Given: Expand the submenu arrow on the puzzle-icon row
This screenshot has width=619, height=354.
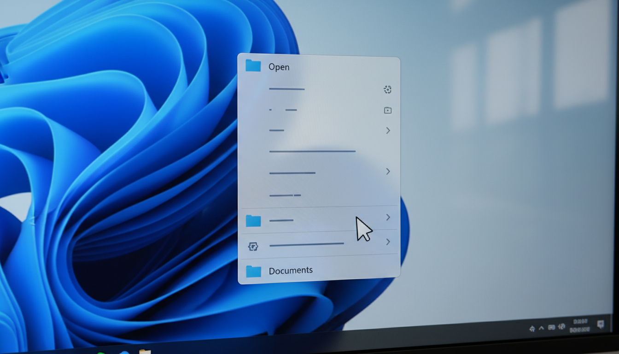Looking at the screenshot, I should 388,242.
